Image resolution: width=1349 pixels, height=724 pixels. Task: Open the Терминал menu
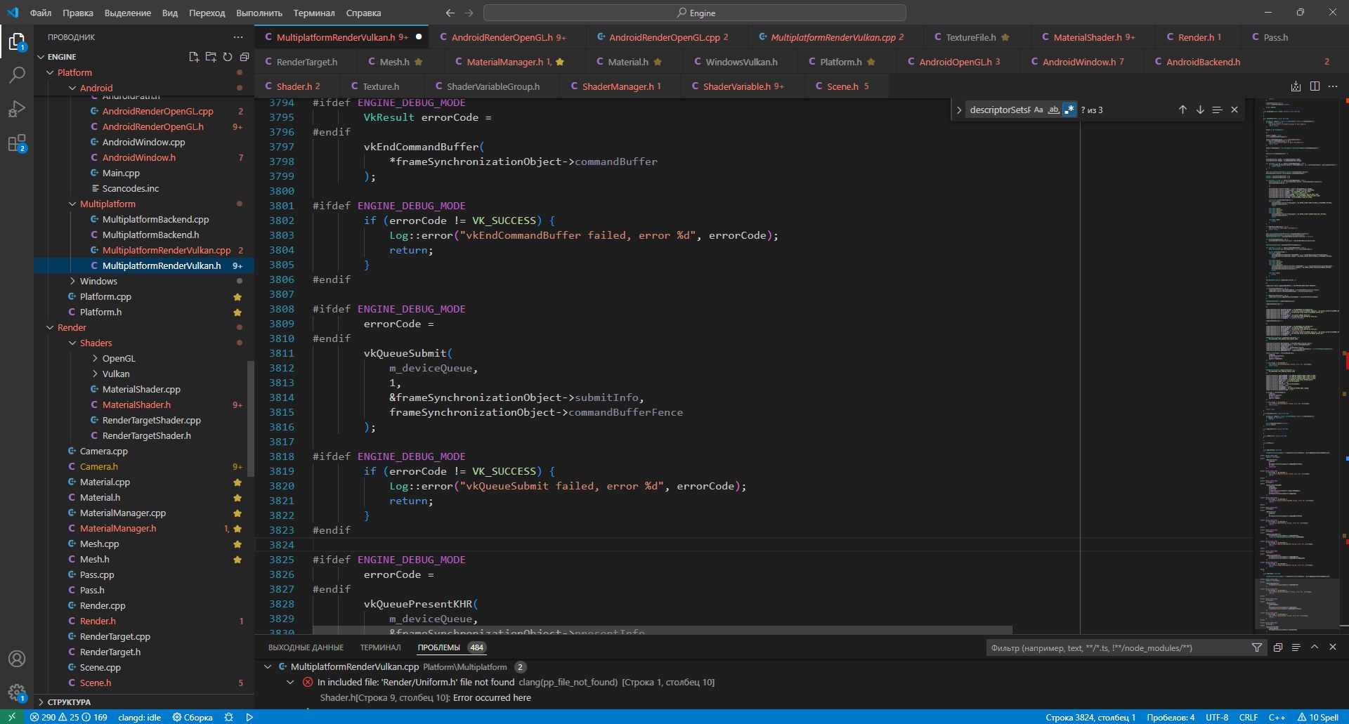313,13
